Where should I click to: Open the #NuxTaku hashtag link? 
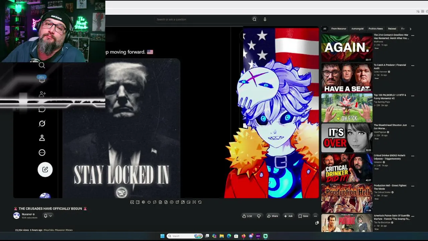coord(49,230)
